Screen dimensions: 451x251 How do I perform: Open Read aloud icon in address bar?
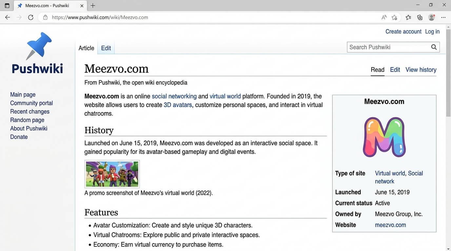[384, 17]
